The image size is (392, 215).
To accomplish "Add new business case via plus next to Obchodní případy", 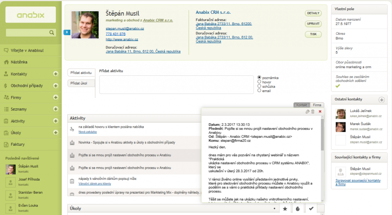I will click(x=56, y=86).
